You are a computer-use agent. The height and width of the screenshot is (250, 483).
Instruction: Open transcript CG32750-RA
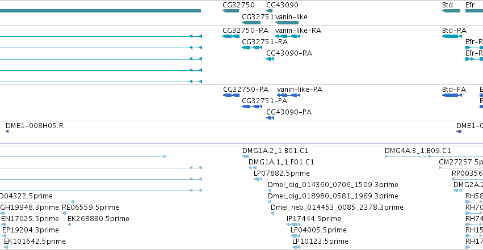pos(246,31)
